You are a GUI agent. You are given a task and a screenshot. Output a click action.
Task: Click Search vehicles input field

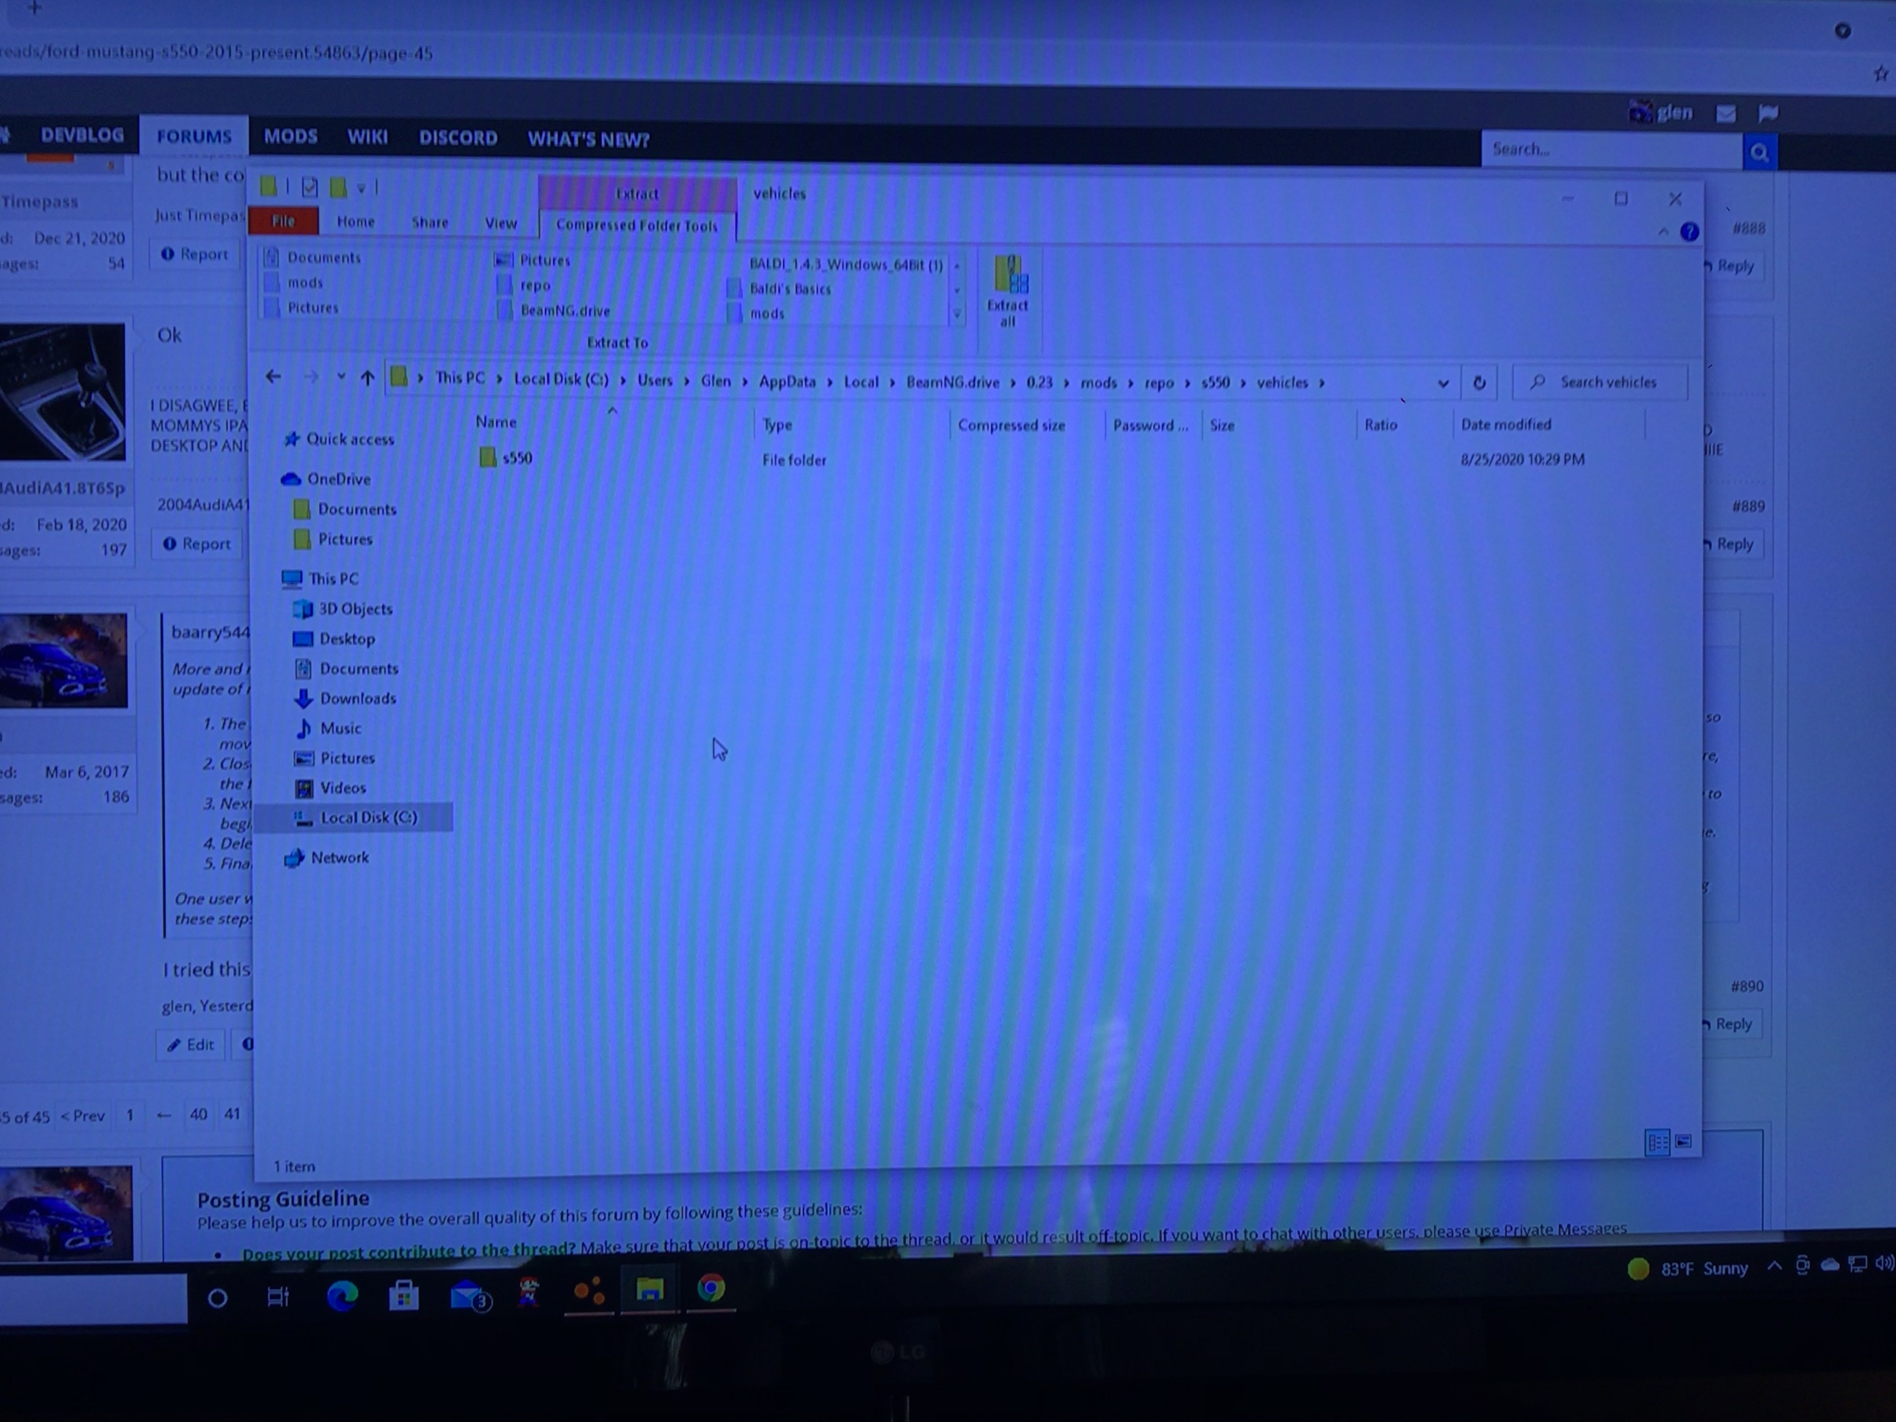[x=1599, y=382]
